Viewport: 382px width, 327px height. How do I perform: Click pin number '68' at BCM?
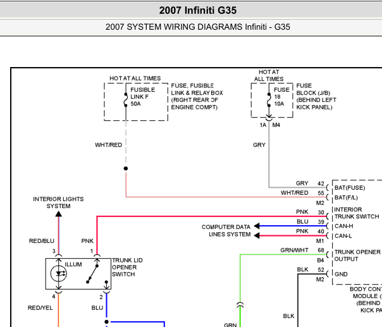[321, 250]
